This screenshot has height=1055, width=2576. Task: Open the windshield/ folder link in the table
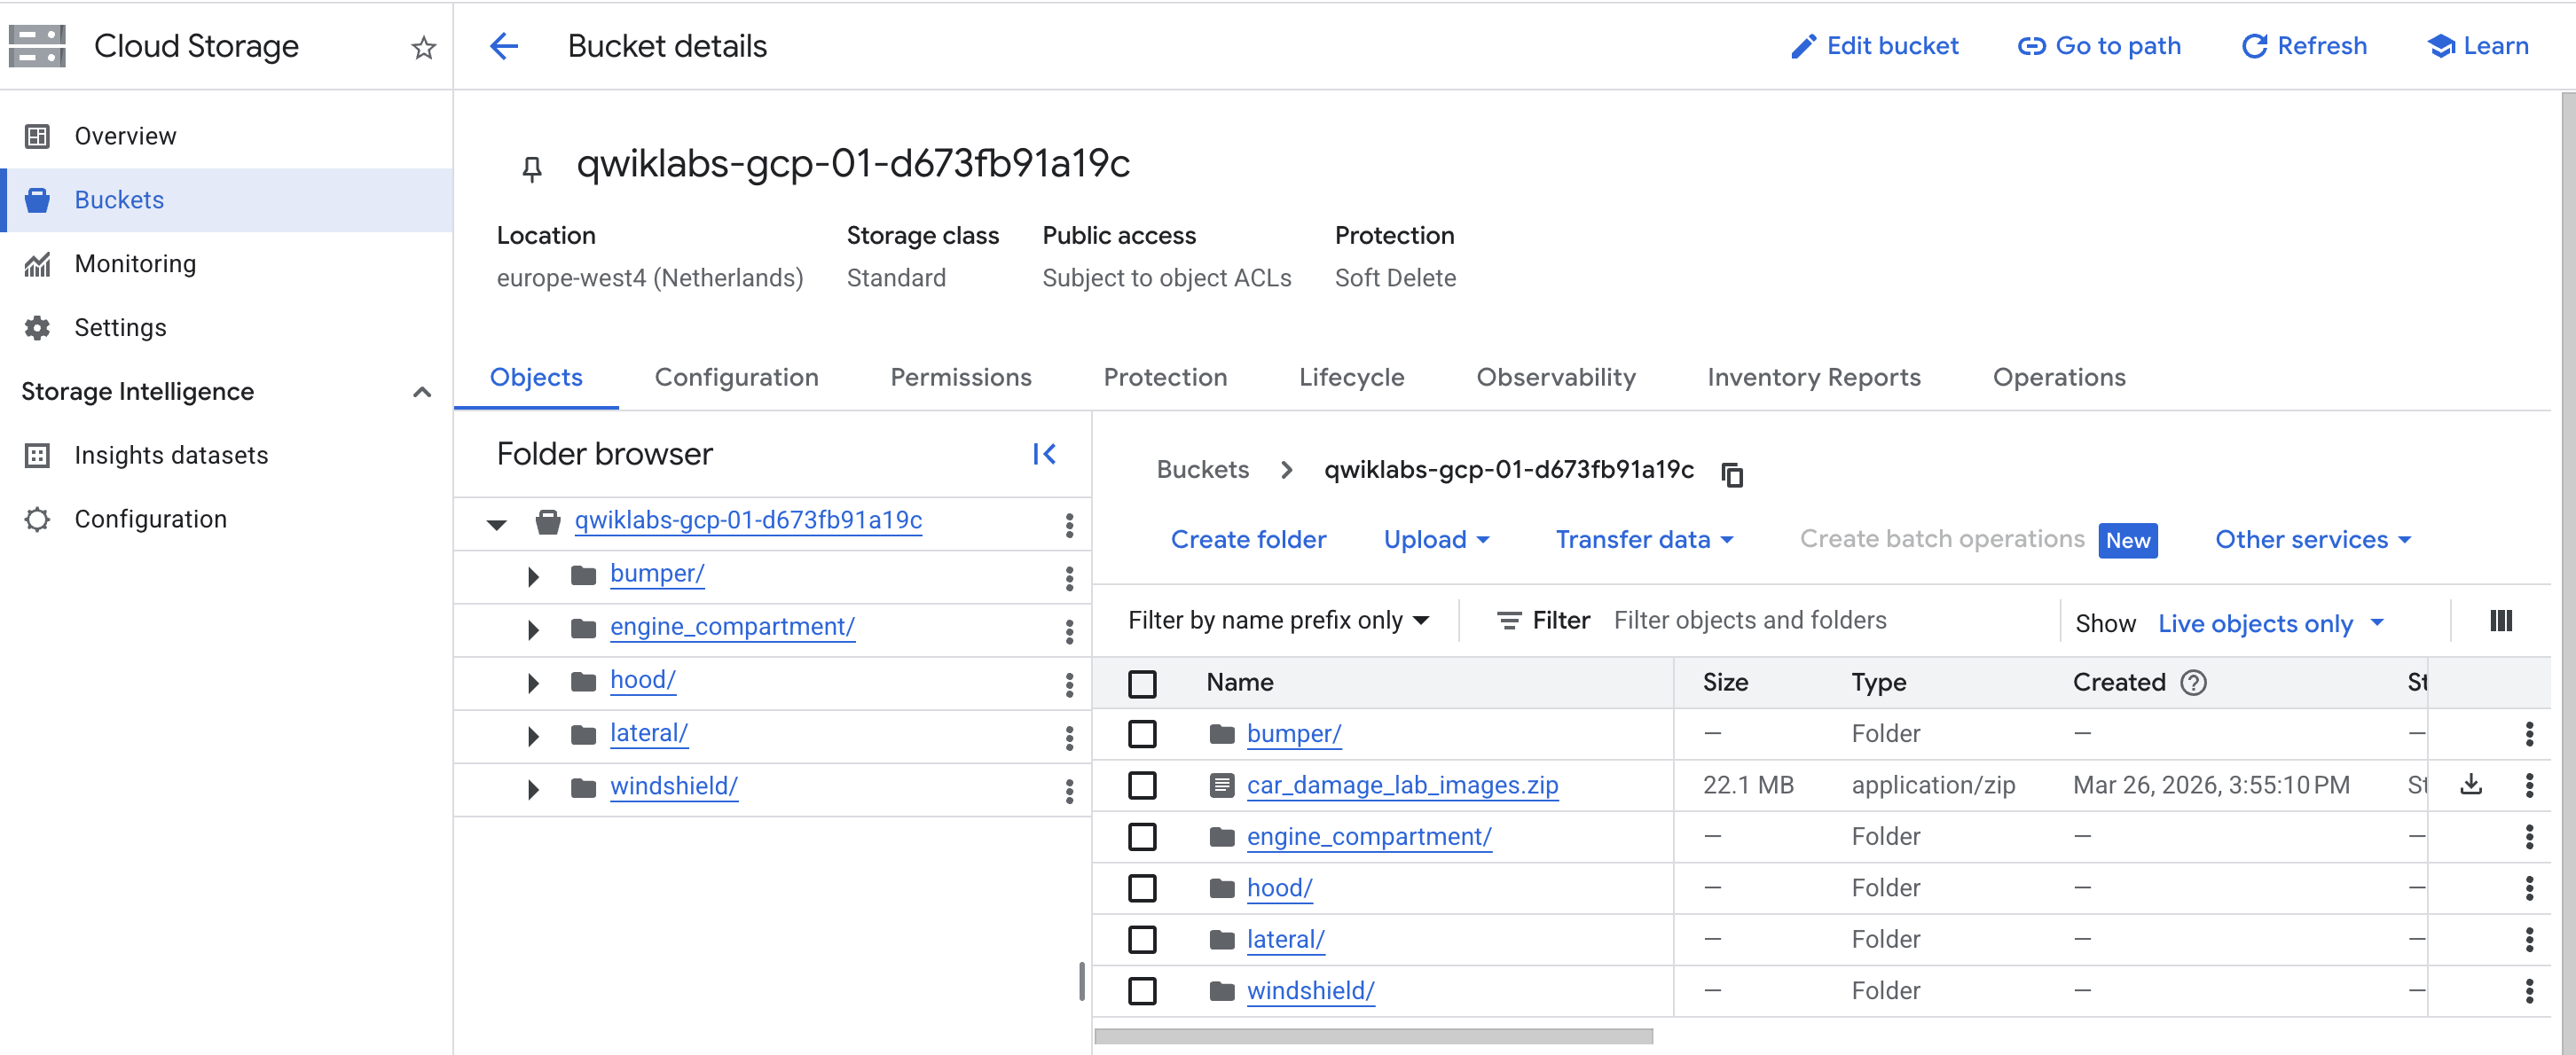point(1310,990)
